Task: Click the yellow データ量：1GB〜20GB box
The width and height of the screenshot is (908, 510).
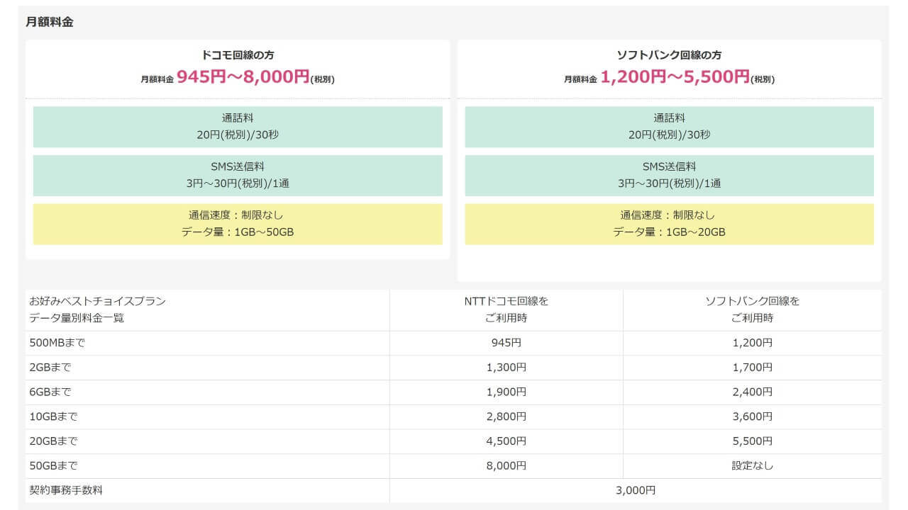Action: tap(669, 224)
